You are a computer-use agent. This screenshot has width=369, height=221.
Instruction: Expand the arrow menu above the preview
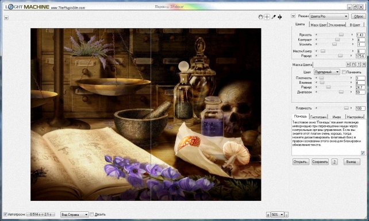[6, 18]
